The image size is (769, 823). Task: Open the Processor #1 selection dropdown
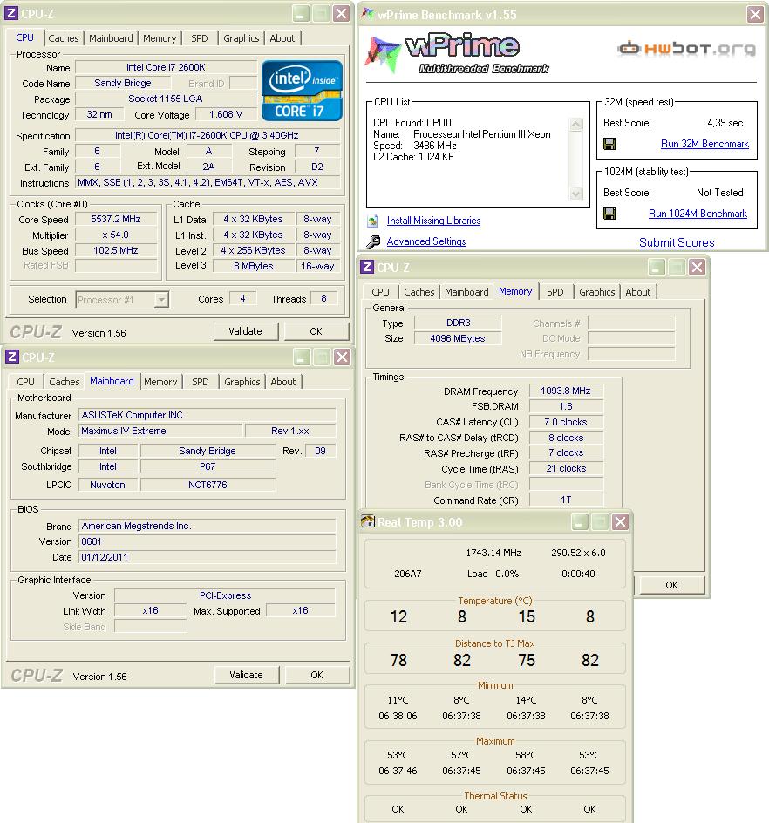pyautogui.click(x=161, y=300)
